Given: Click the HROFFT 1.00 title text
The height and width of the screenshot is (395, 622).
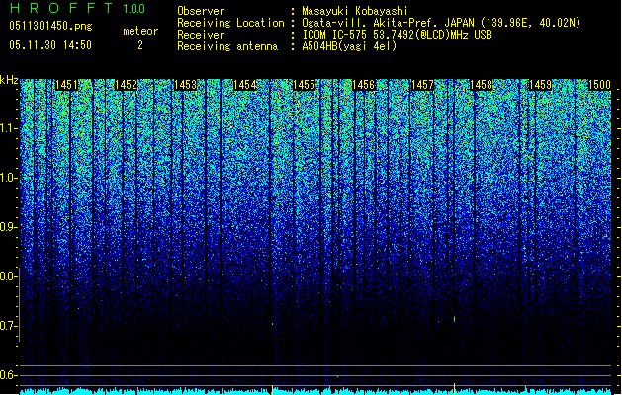Looking at the screenshot, I should 77,8.
